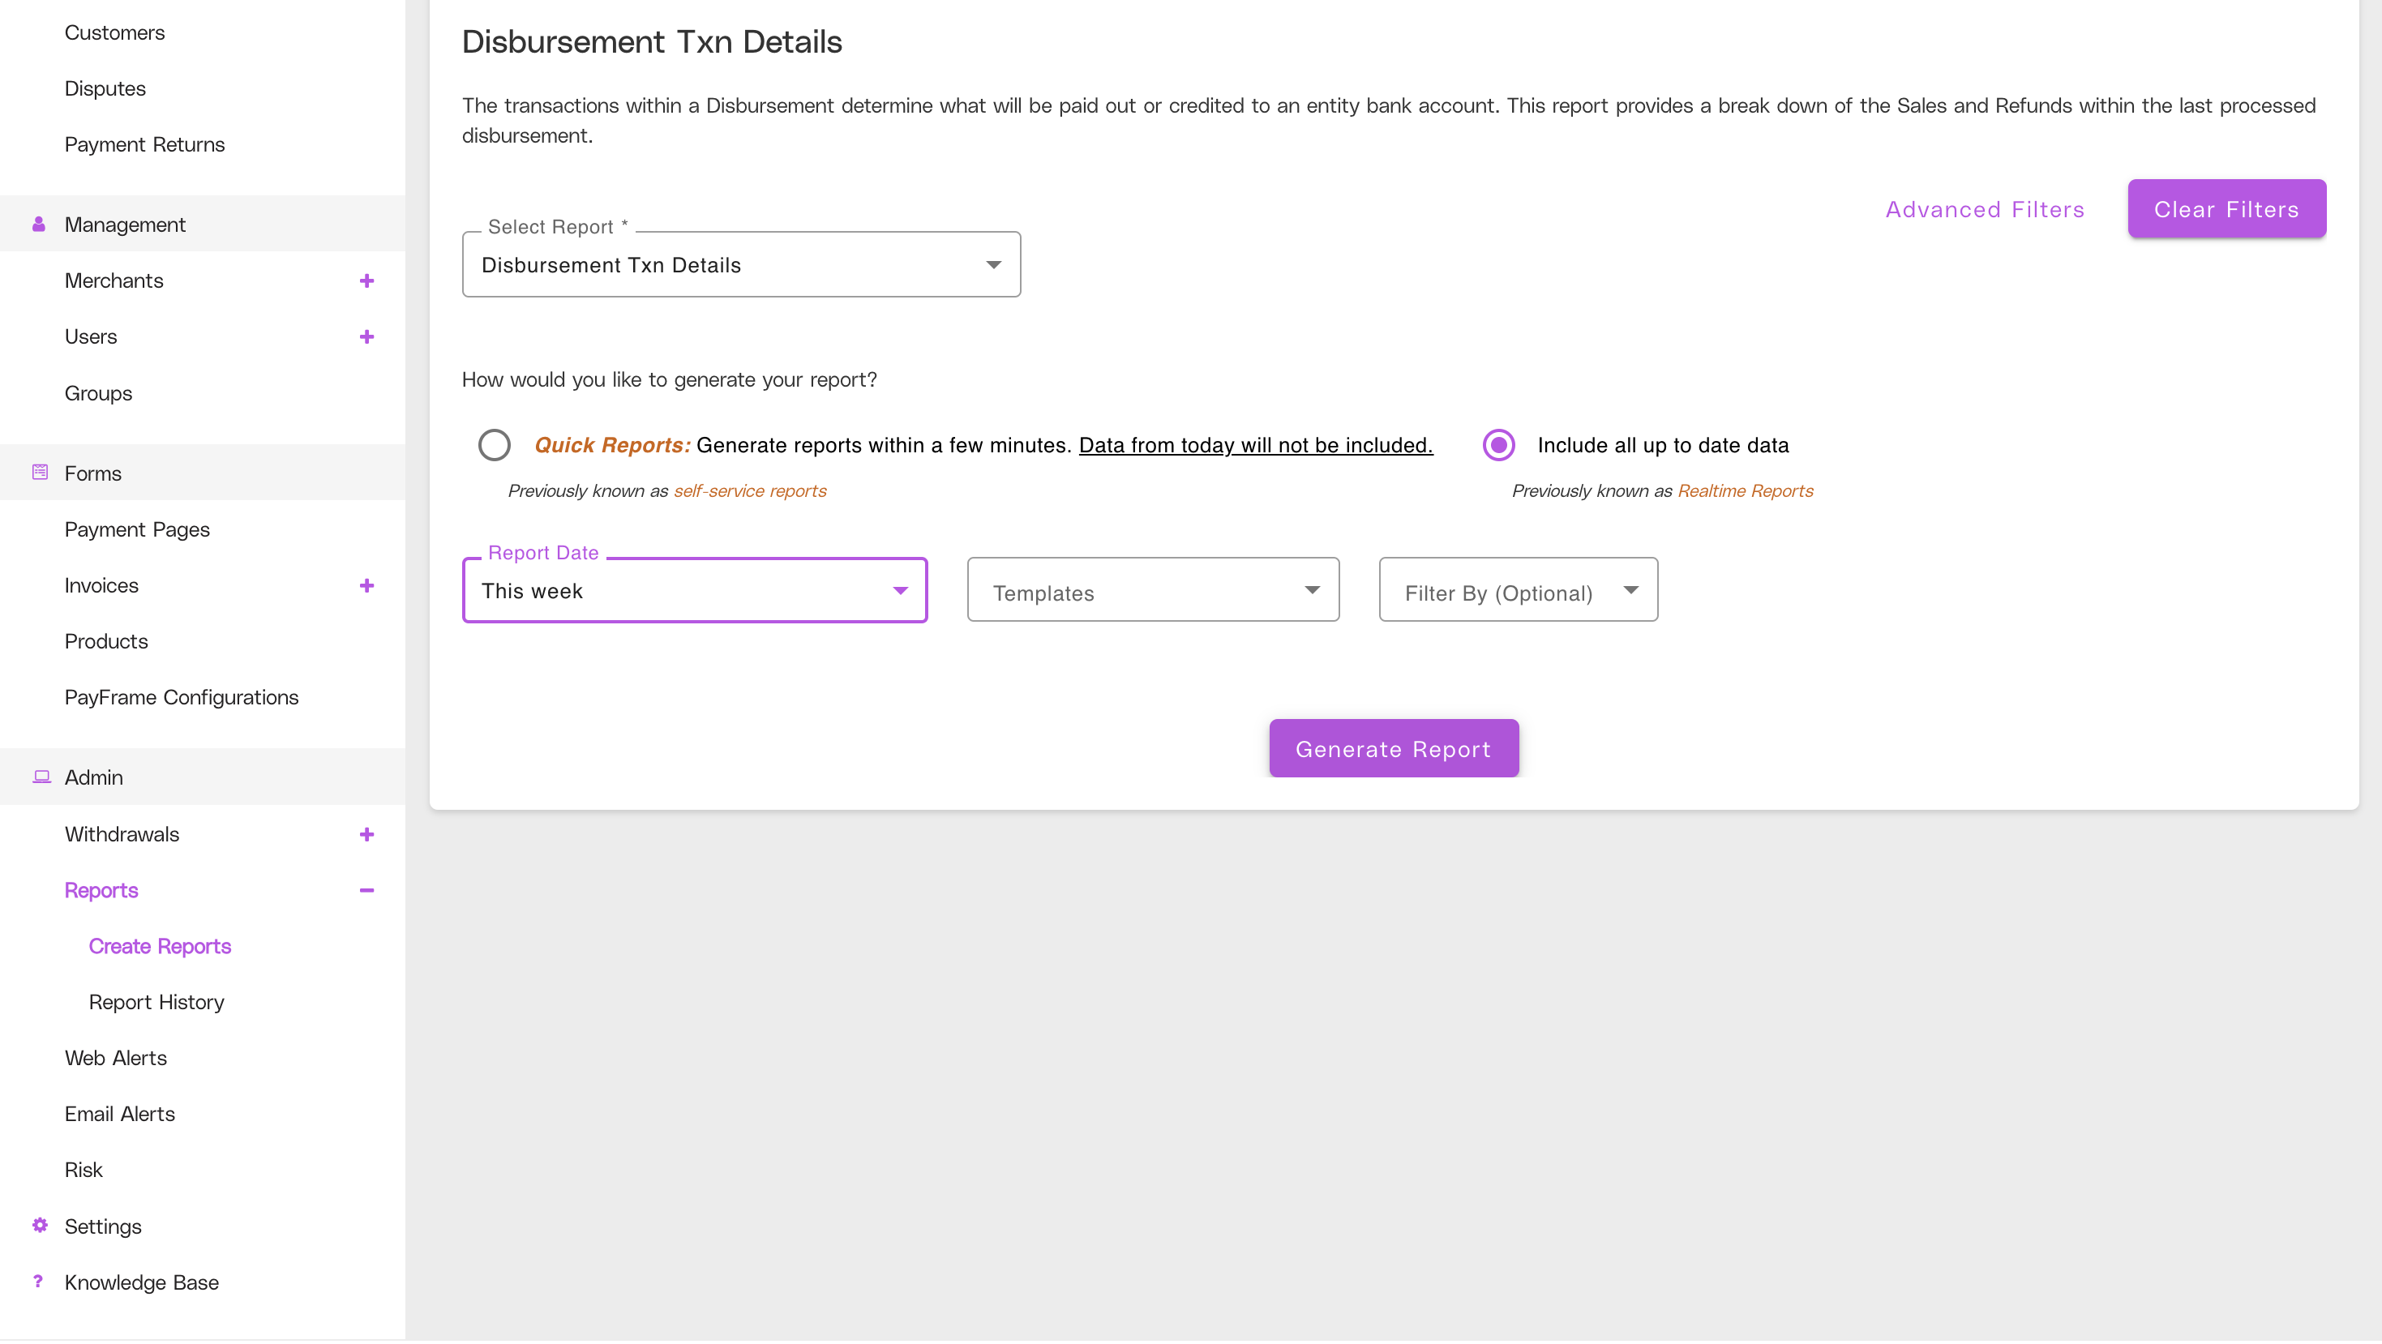
Task: Open Advanced Filters
Action: coord(1986,209)
